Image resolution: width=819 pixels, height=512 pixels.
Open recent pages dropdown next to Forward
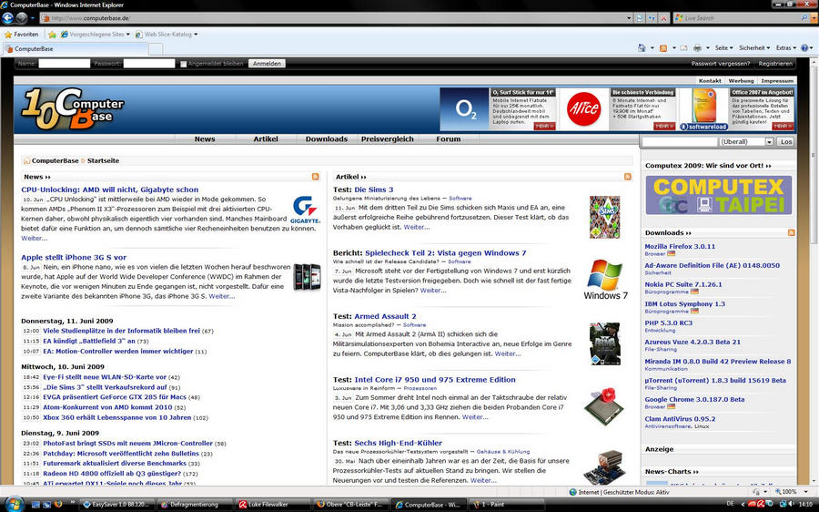point(33,18)
